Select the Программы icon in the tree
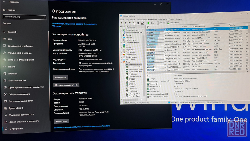This screenshot has width=250, height=141. tap(124, 52)
